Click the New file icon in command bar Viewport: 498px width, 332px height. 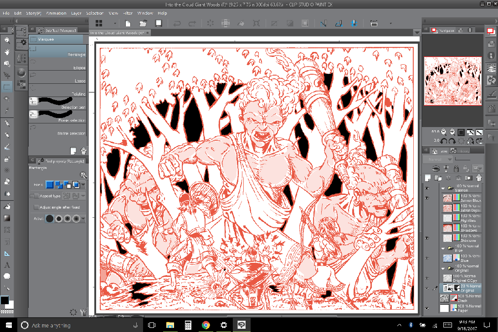[128, 23]
